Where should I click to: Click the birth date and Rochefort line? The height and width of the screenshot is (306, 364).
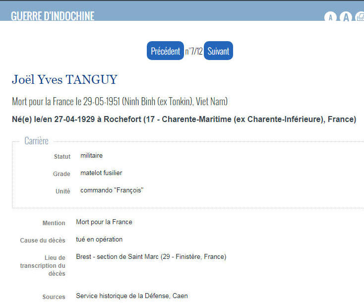click(x=183, y=120)
